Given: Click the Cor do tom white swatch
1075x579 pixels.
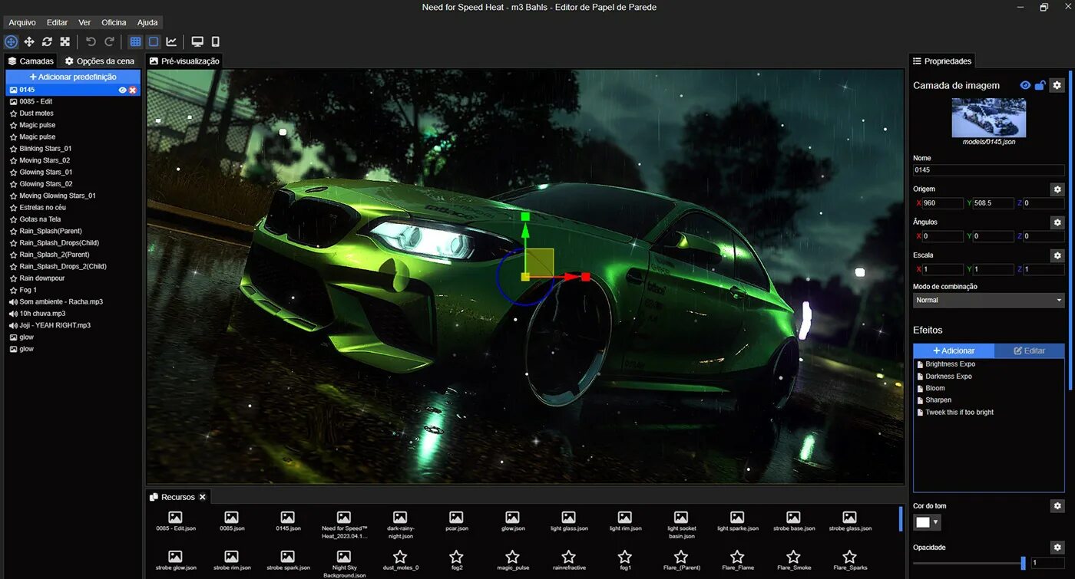Looking at the screenshot, I should point(923,522).
